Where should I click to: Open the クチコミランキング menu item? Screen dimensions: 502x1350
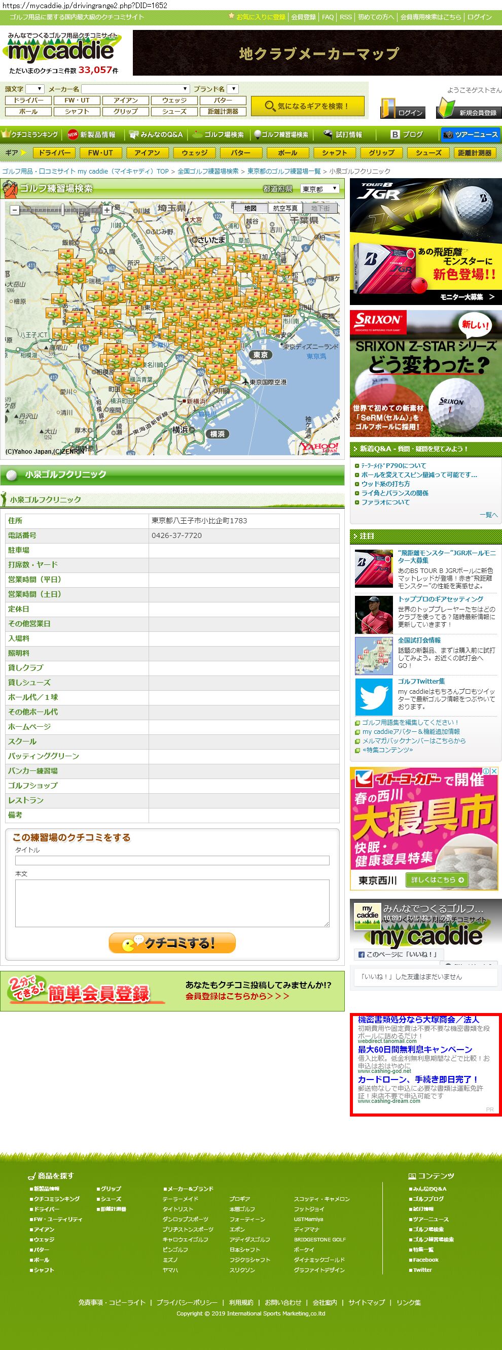pos(30,134)
